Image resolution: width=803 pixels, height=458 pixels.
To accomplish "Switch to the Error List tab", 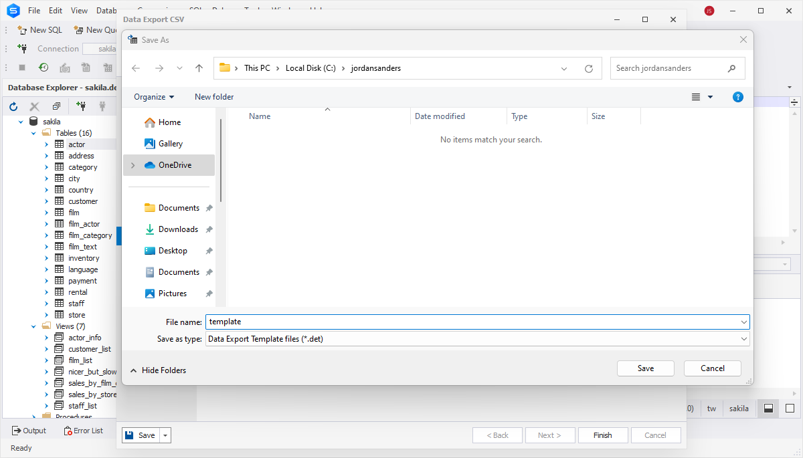I will [84, 431].
